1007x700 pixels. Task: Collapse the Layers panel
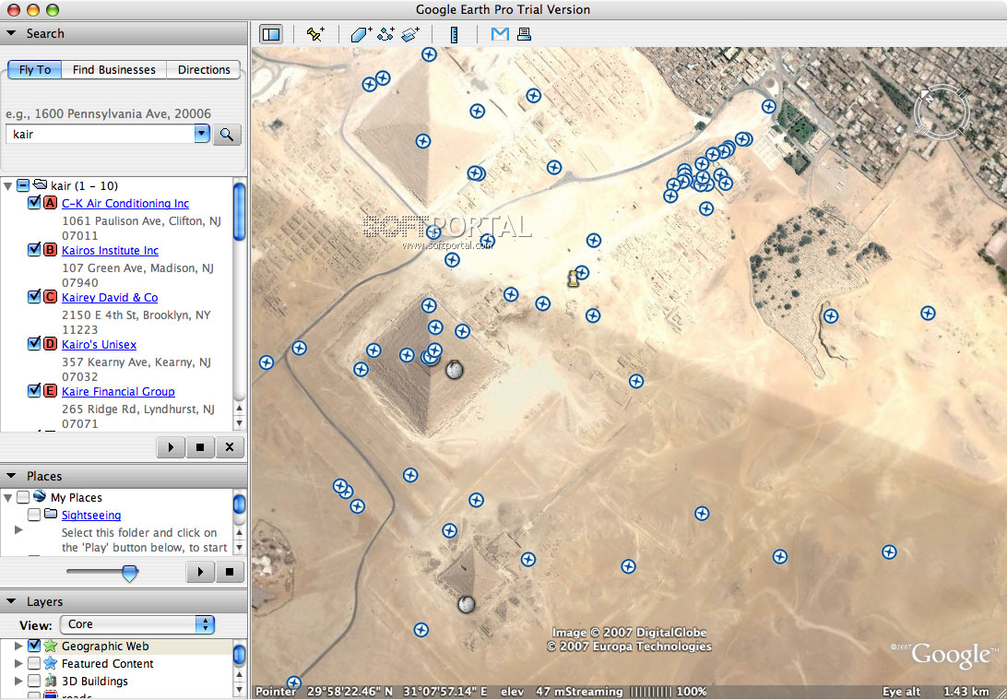[x=12, y=601]
